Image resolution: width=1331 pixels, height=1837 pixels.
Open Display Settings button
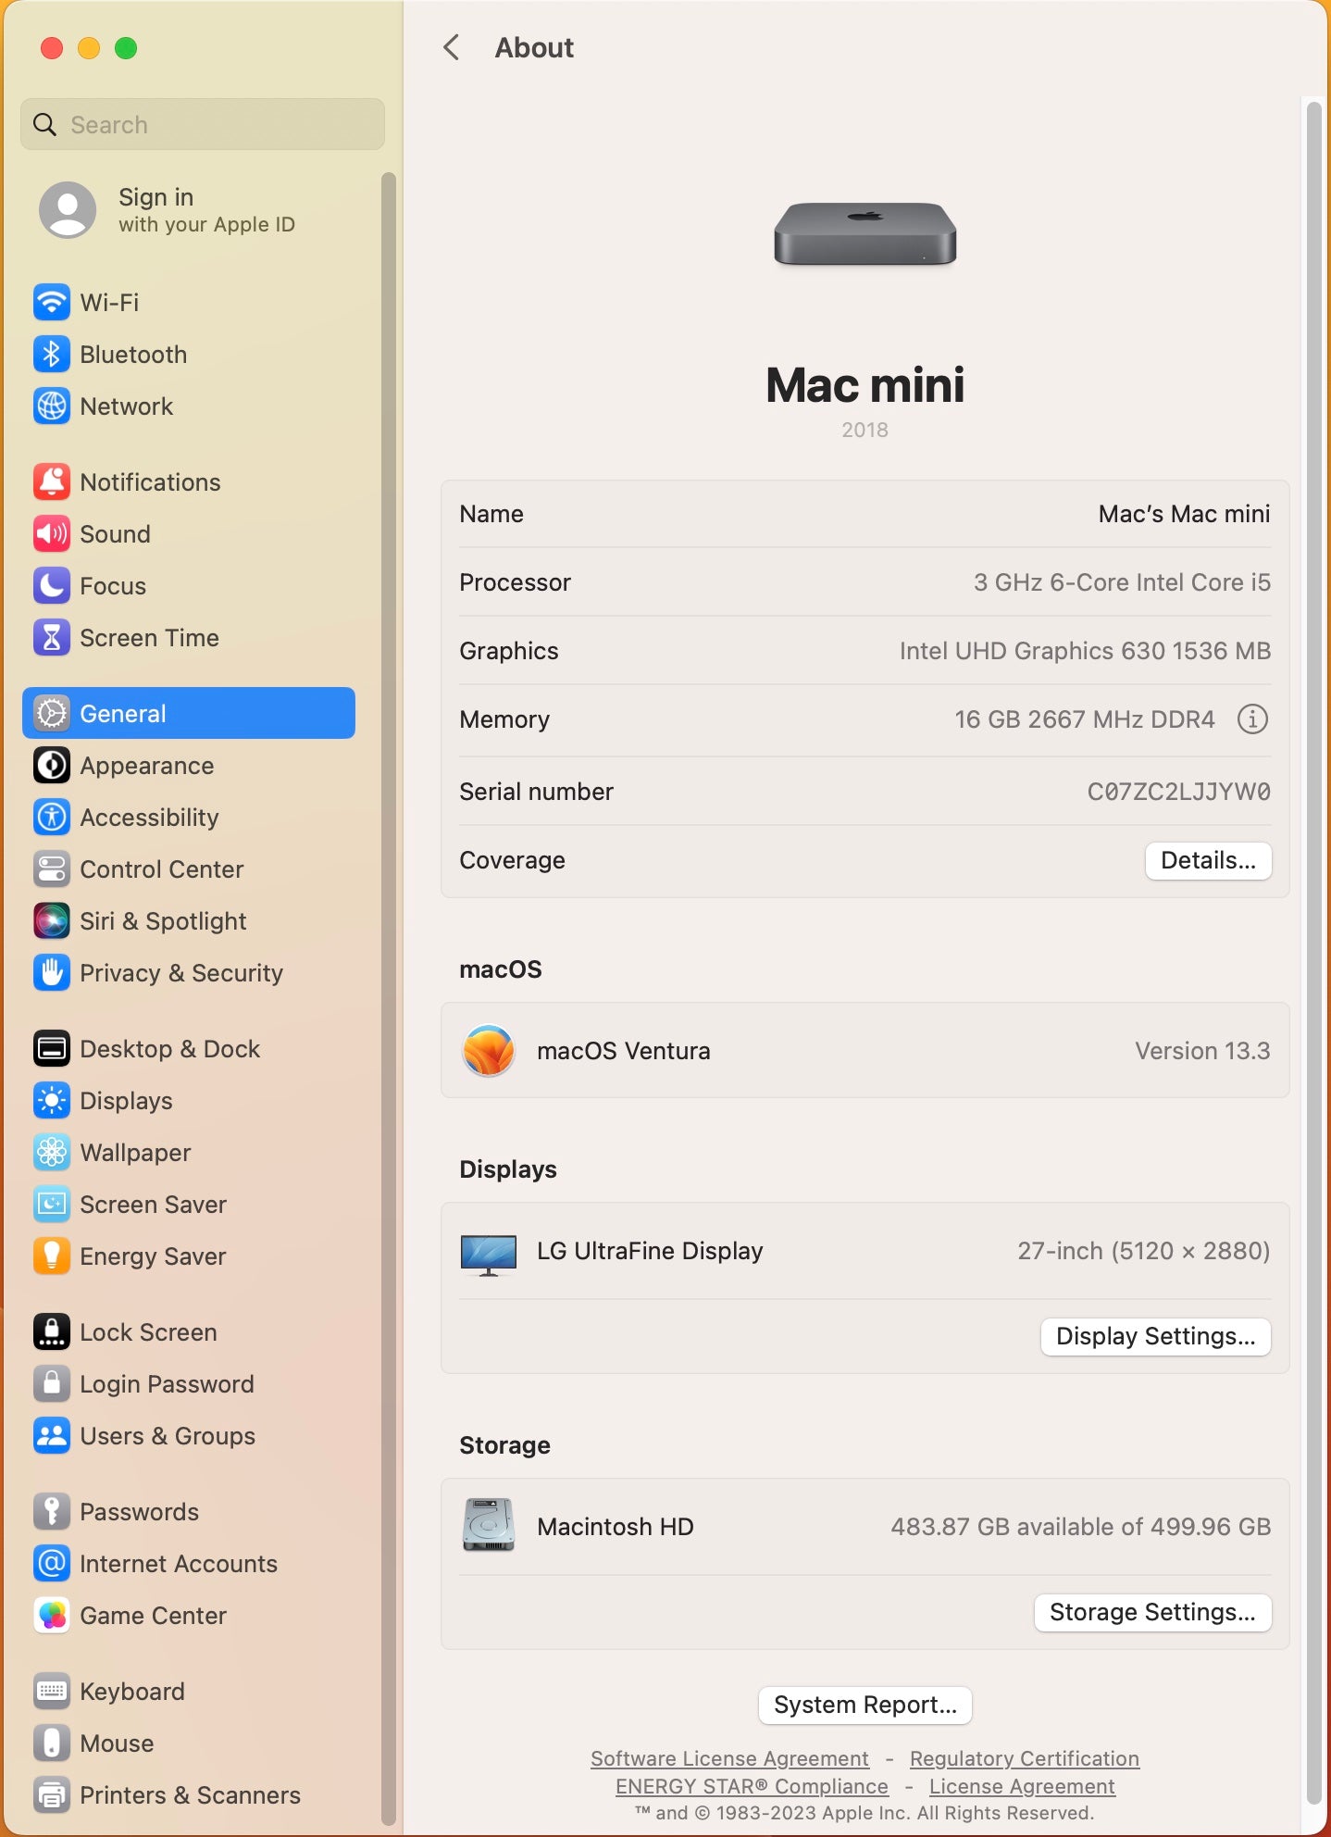1155,1337
